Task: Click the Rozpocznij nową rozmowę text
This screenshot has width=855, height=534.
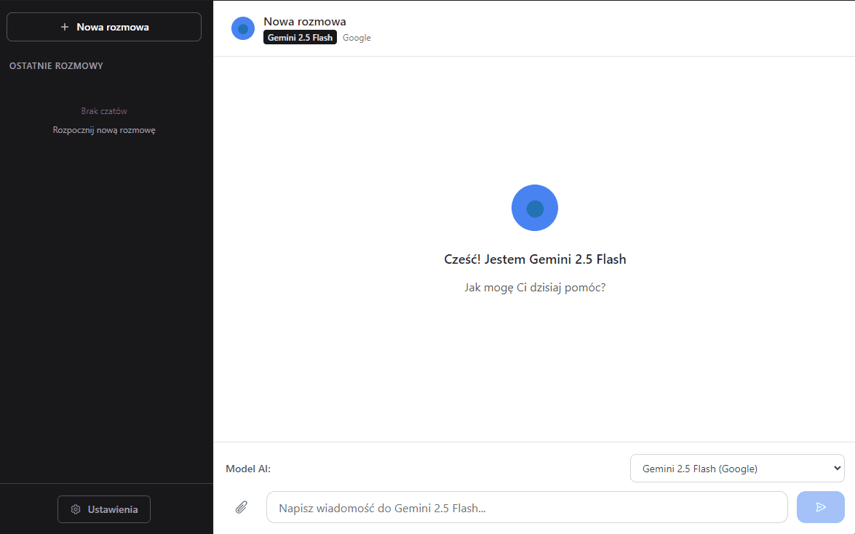Action: pyautogui.click(x=104, y=130)
